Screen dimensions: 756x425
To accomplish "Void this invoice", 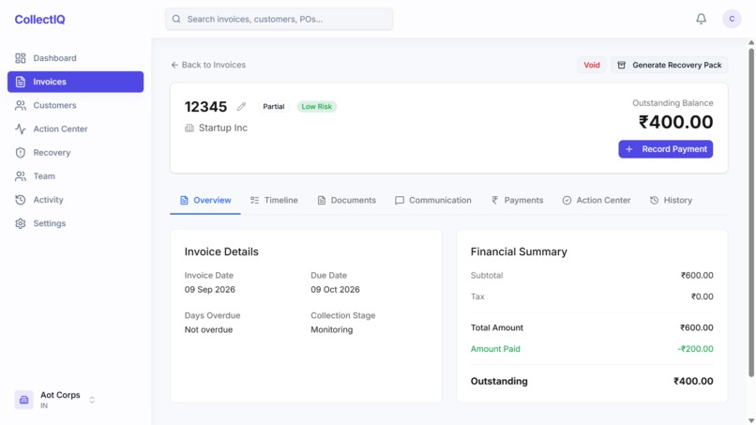I will [592, 65].
